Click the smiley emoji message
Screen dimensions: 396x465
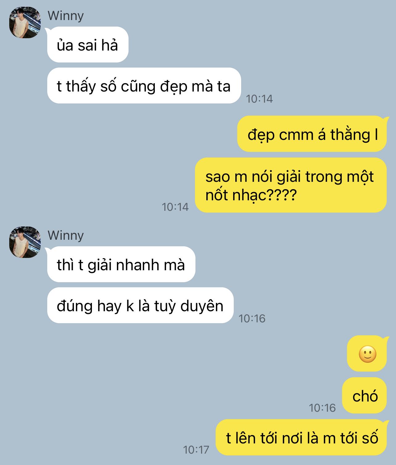click(367, 353)
